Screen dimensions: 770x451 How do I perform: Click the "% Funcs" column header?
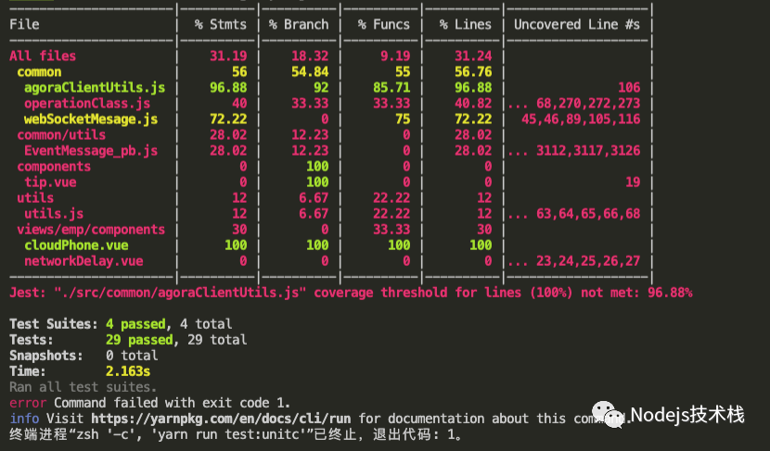tap(379, 24)
